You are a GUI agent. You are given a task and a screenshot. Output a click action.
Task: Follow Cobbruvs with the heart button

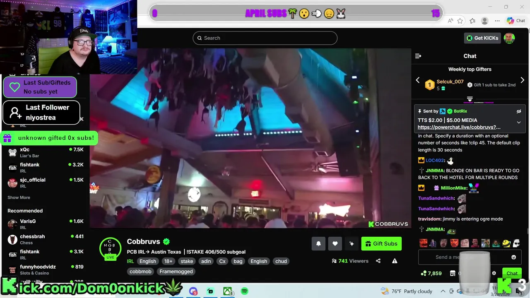335,244
